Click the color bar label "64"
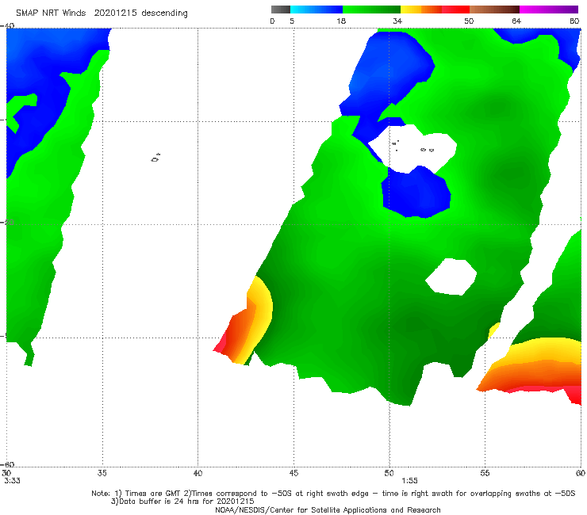Image resolution: width=587 pixels, height=515 pixels. tap(516, 21)
